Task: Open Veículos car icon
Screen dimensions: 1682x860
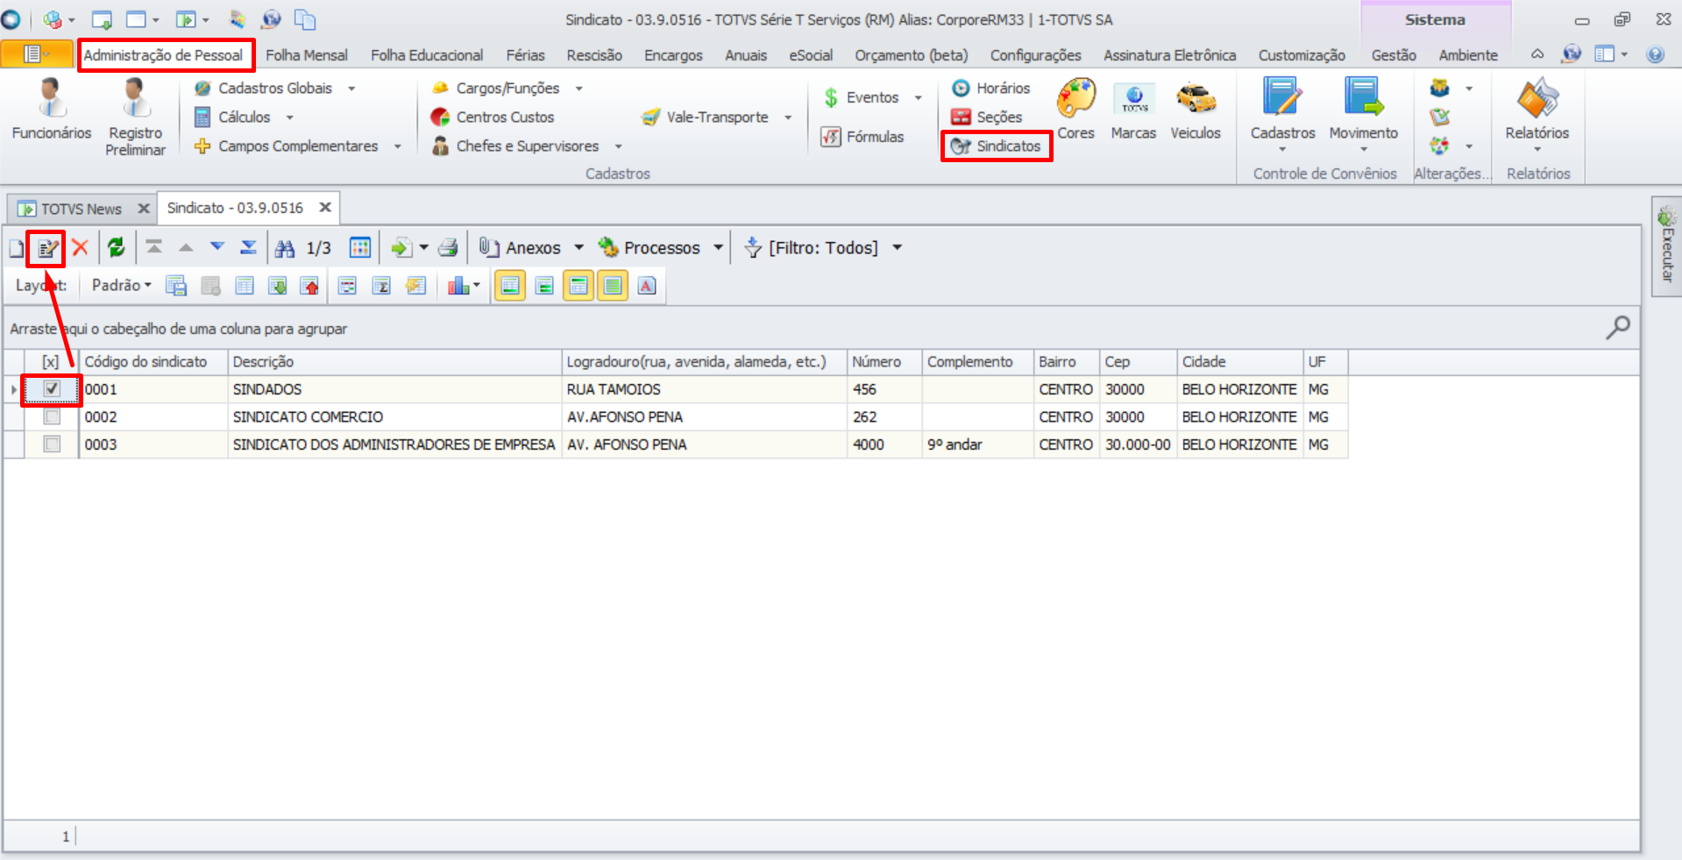Action: pos(1196,110)
